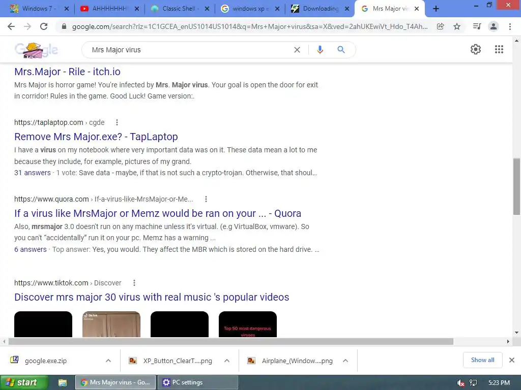Select the Mrs Major virus tab
Viewport: 521px width, 390px height.
point(389,9)
